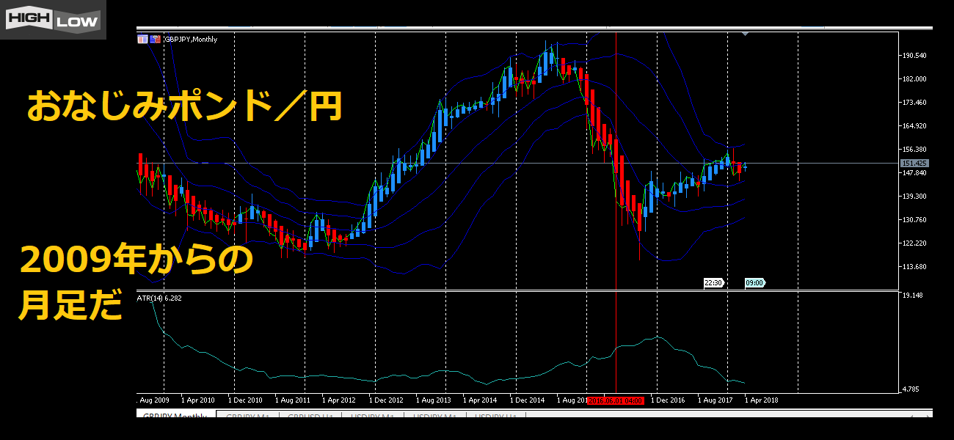Screen dimensions: 954x440
Task: Click the 22:30 time marker label
Action: point(713,282)
